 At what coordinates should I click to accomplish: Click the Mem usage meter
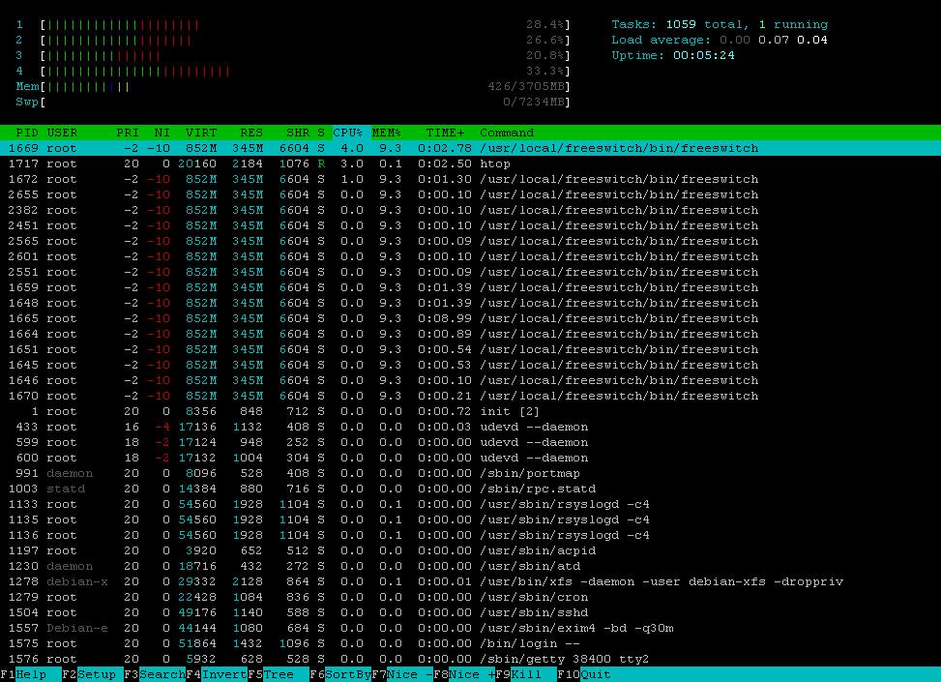tap(293, 86)
